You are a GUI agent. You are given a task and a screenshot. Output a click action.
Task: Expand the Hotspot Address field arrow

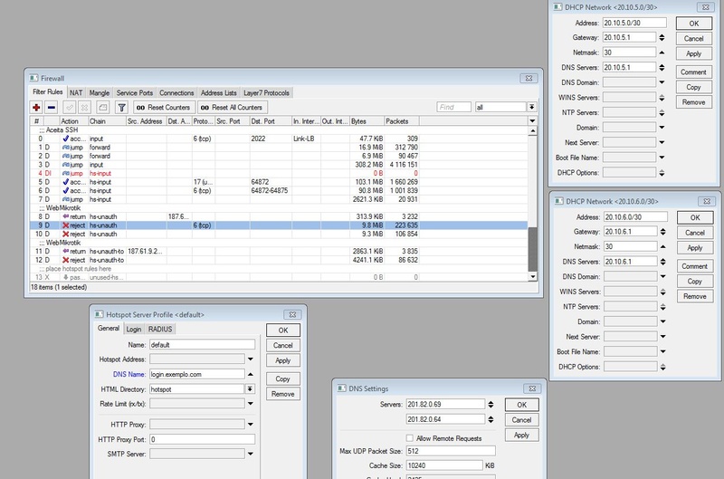pos(250,359)
